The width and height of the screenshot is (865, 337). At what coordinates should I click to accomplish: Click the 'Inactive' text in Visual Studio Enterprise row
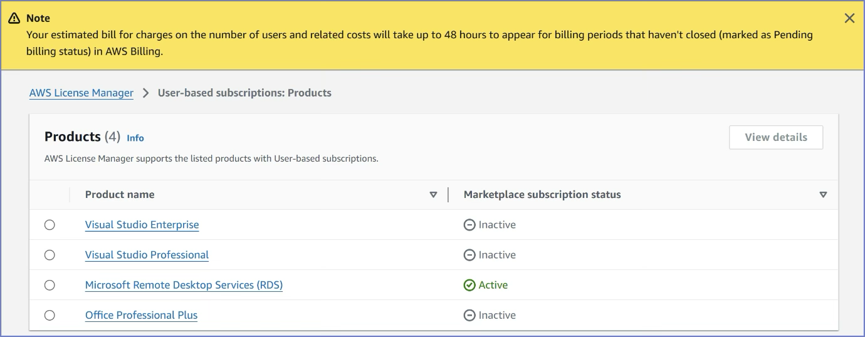coord(497,225)
